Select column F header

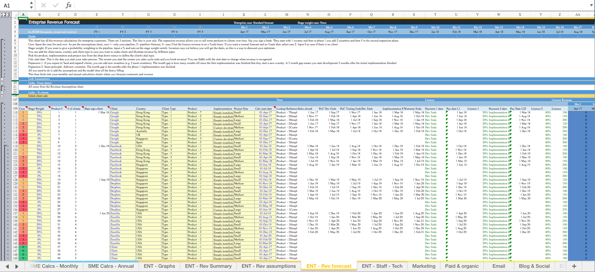coord(123,15)
